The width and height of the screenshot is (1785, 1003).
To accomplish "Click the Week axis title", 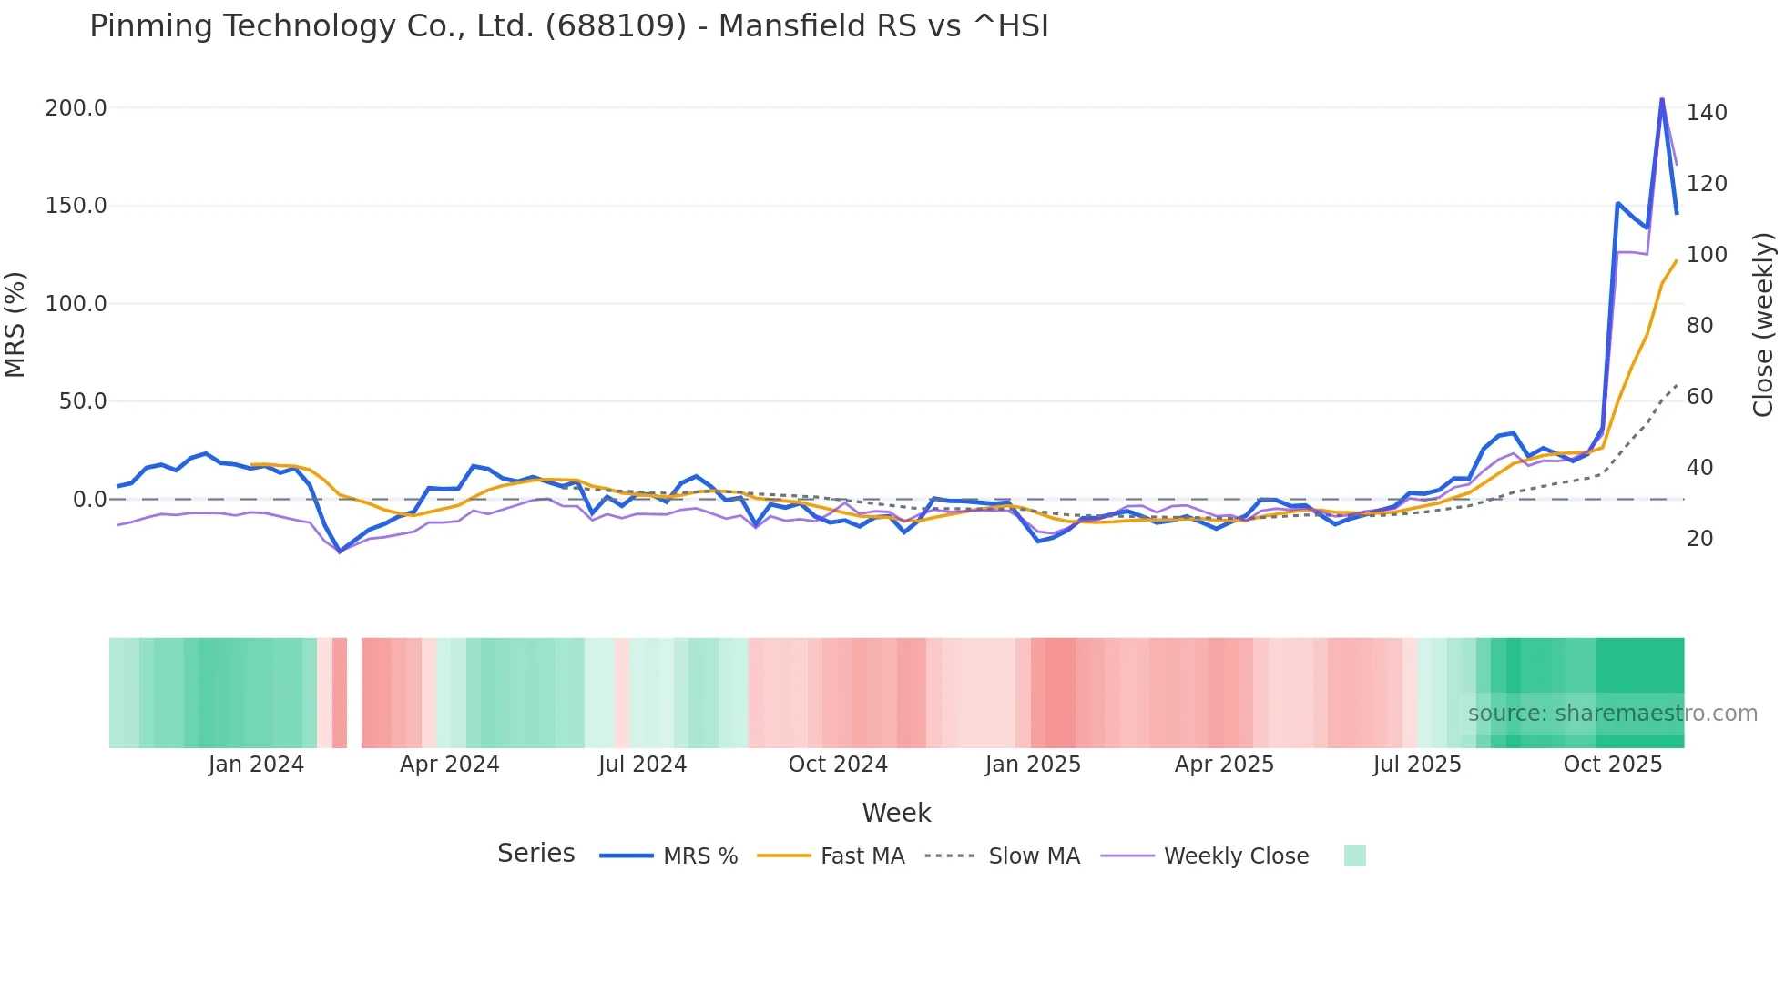I will (896, 813).
